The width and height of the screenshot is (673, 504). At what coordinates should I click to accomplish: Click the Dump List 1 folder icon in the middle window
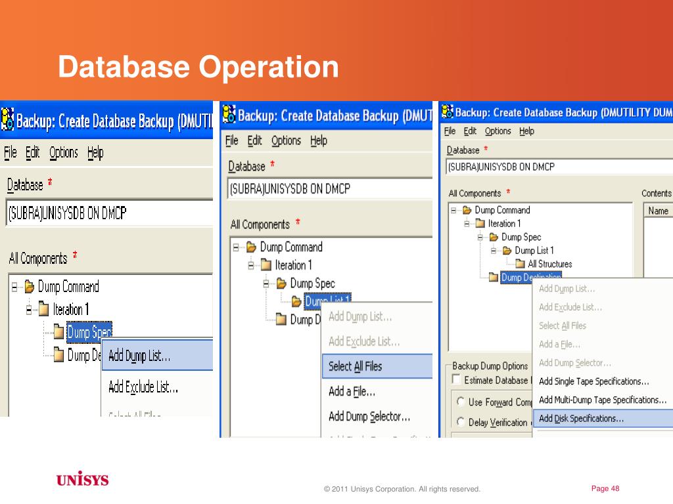click(296, 301)
